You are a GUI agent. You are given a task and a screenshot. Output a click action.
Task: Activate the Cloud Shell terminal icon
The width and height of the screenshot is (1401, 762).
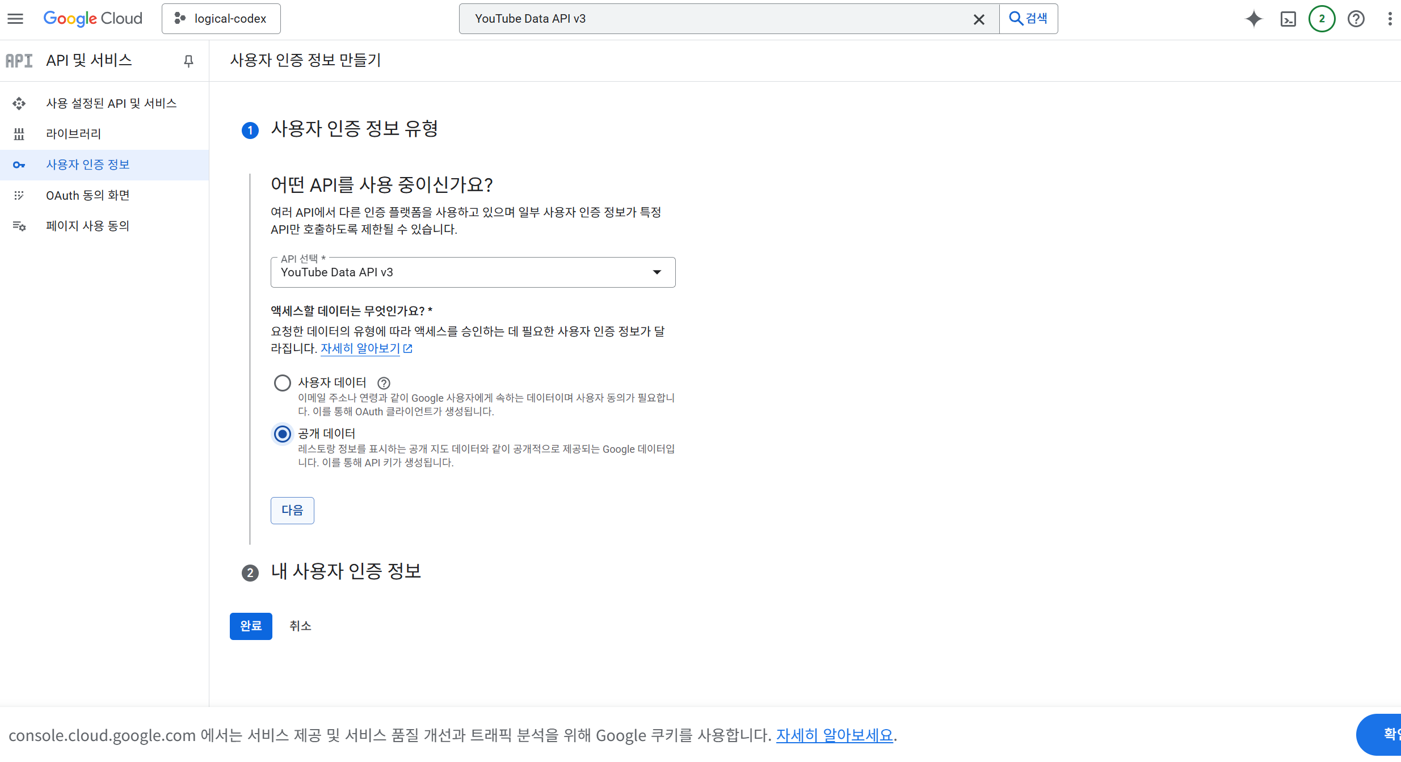[1288, 19]
